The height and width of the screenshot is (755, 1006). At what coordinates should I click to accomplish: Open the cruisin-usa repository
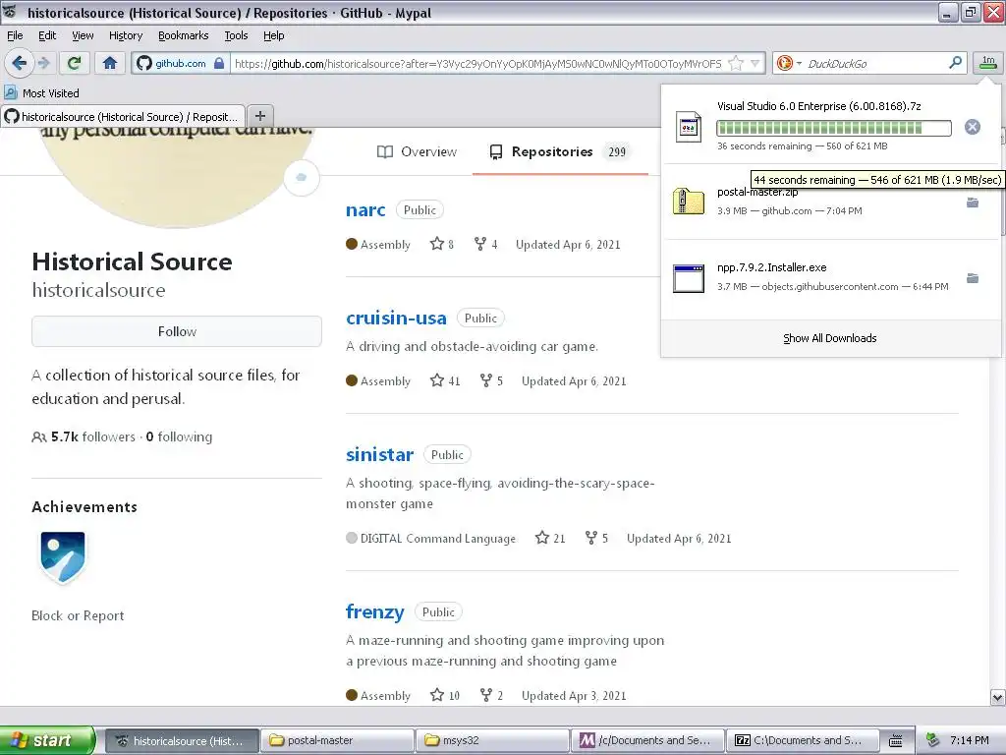[396, 318]
